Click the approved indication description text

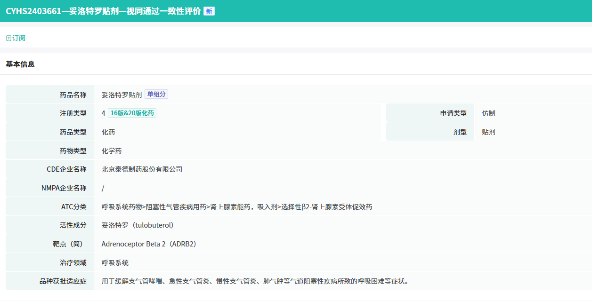coord(255,281)
